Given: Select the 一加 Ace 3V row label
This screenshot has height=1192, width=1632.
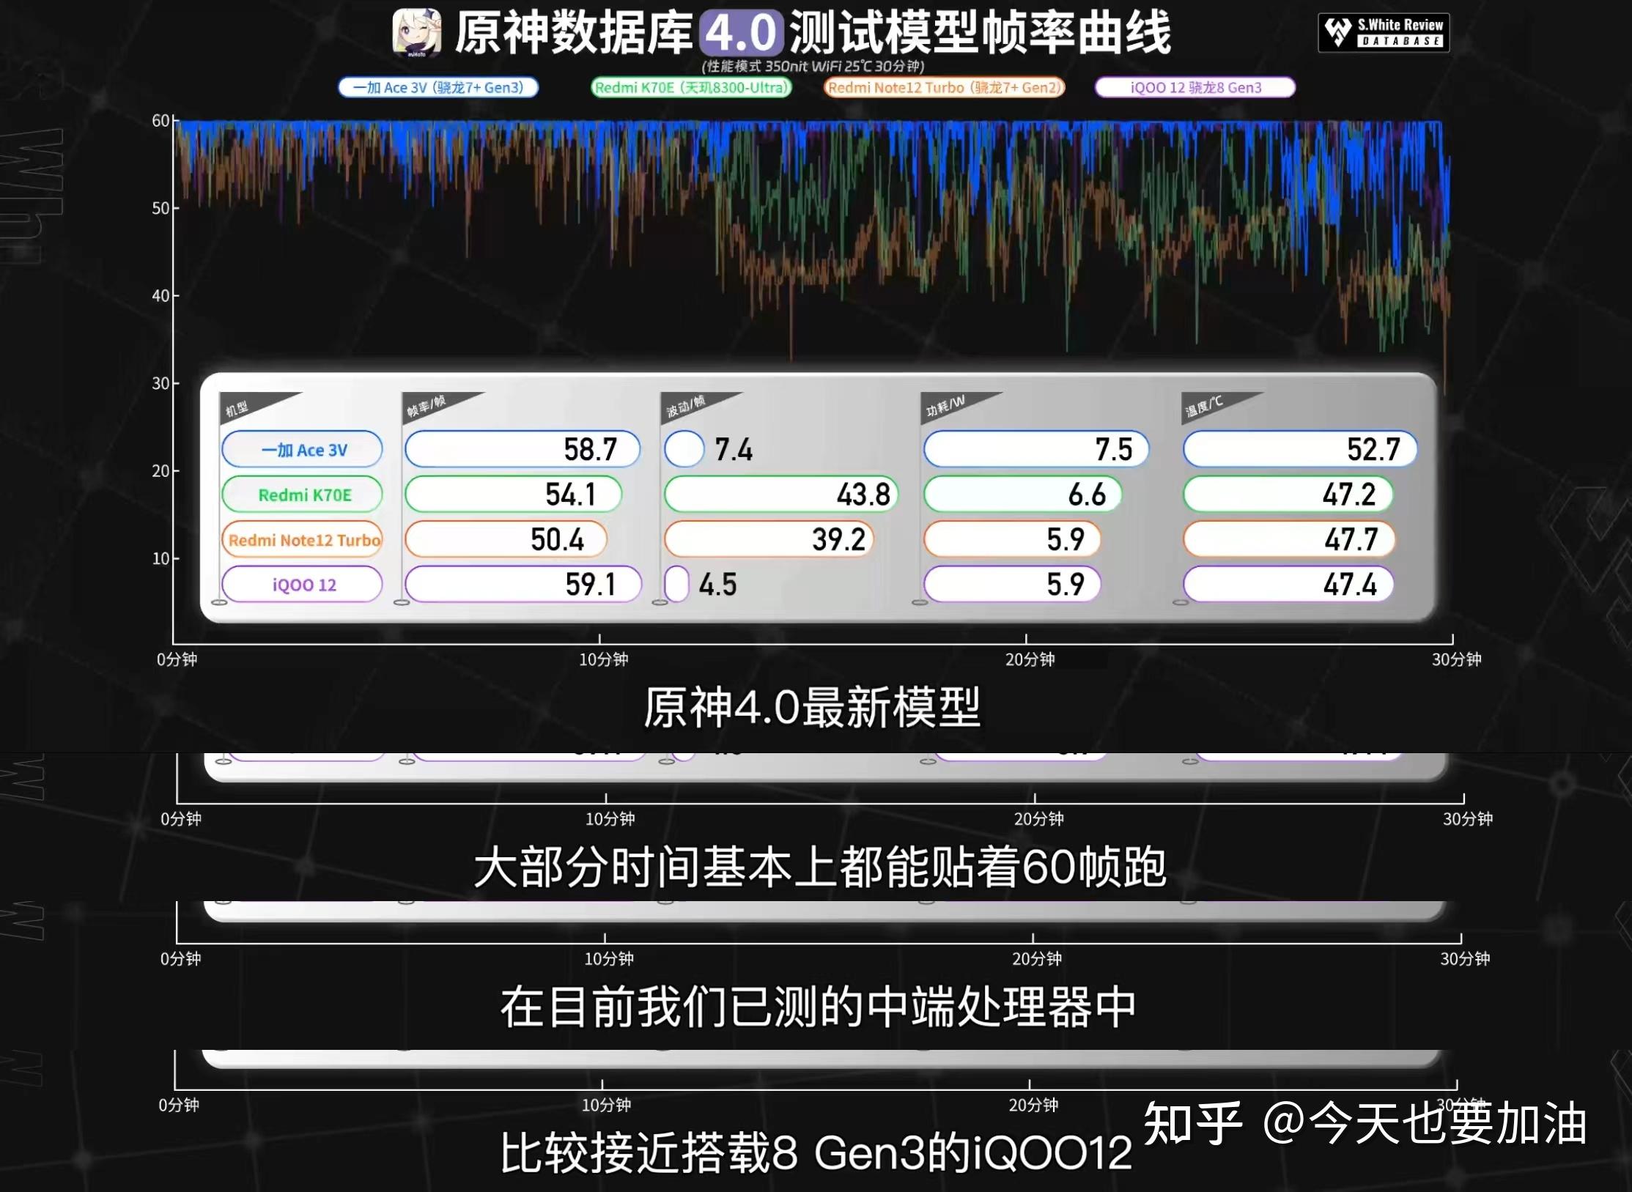Looking at the screenshot, I should [x=302, y=449].
